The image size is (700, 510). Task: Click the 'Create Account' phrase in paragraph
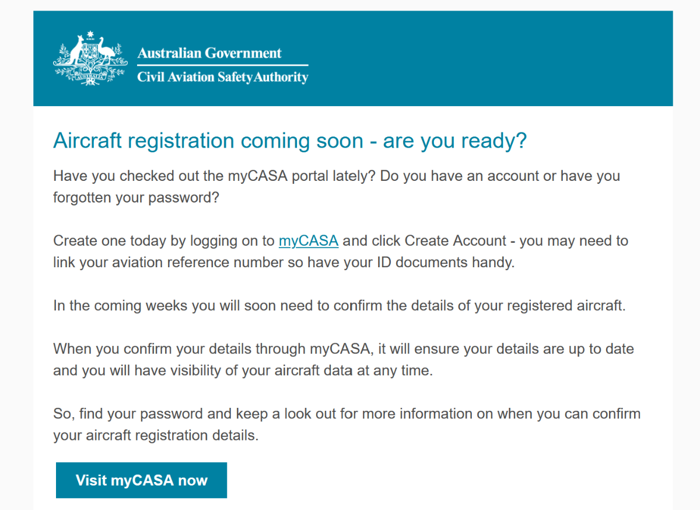pos(456,240)
